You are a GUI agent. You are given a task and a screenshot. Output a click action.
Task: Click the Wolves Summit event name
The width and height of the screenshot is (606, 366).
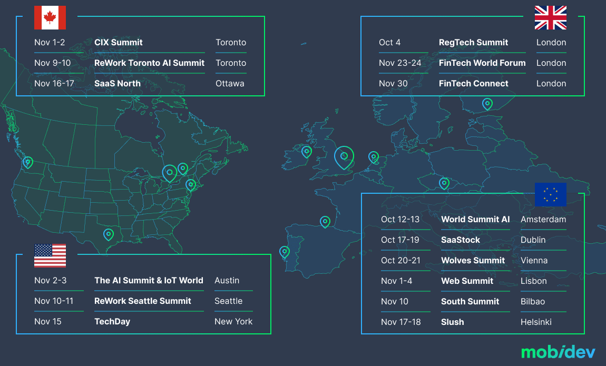473,260
